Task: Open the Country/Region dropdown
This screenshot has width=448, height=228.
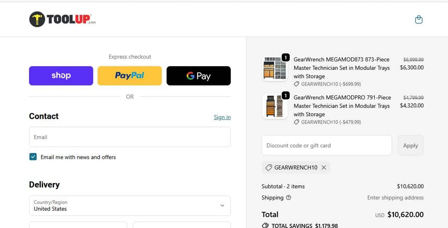Action: click(x=130, y=206)
